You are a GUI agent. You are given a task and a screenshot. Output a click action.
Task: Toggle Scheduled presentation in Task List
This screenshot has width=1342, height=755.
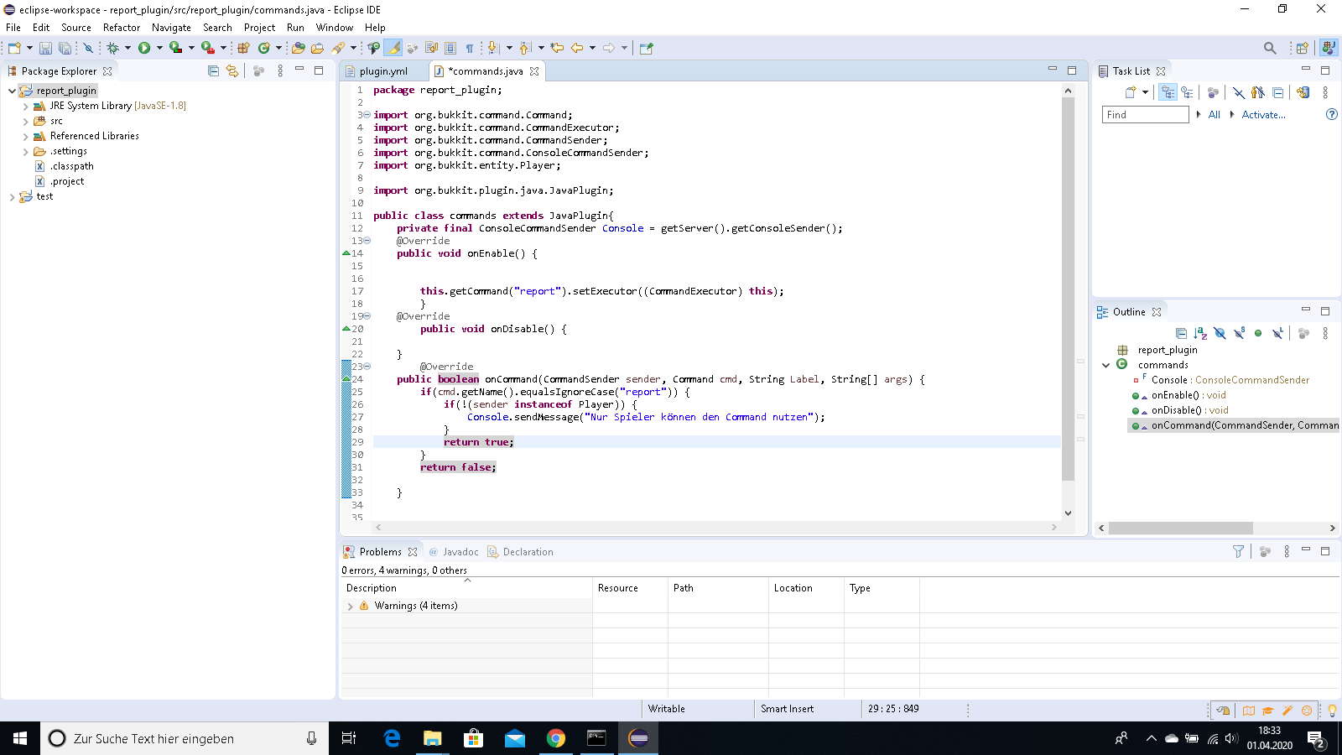pos(1187,92)
